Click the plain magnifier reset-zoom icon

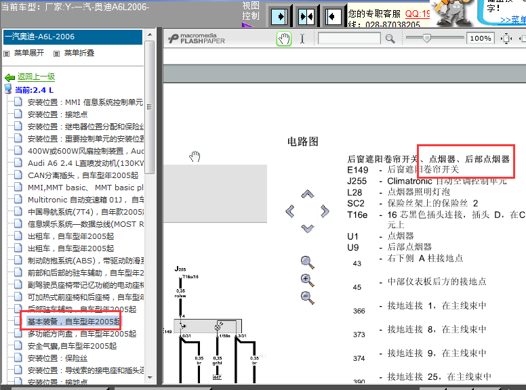tap(307, 262)
